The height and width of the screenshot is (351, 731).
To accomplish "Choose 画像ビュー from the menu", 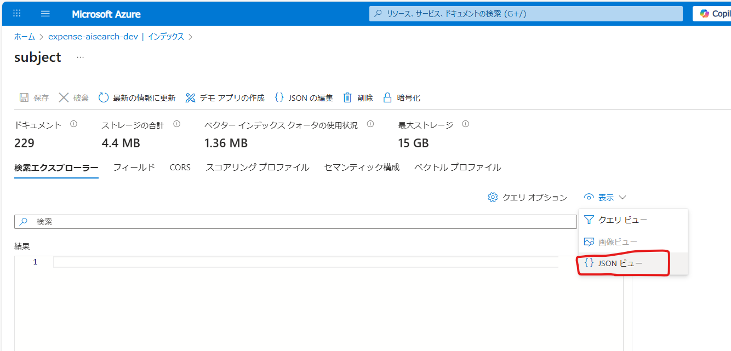I will tap(633, 241).
